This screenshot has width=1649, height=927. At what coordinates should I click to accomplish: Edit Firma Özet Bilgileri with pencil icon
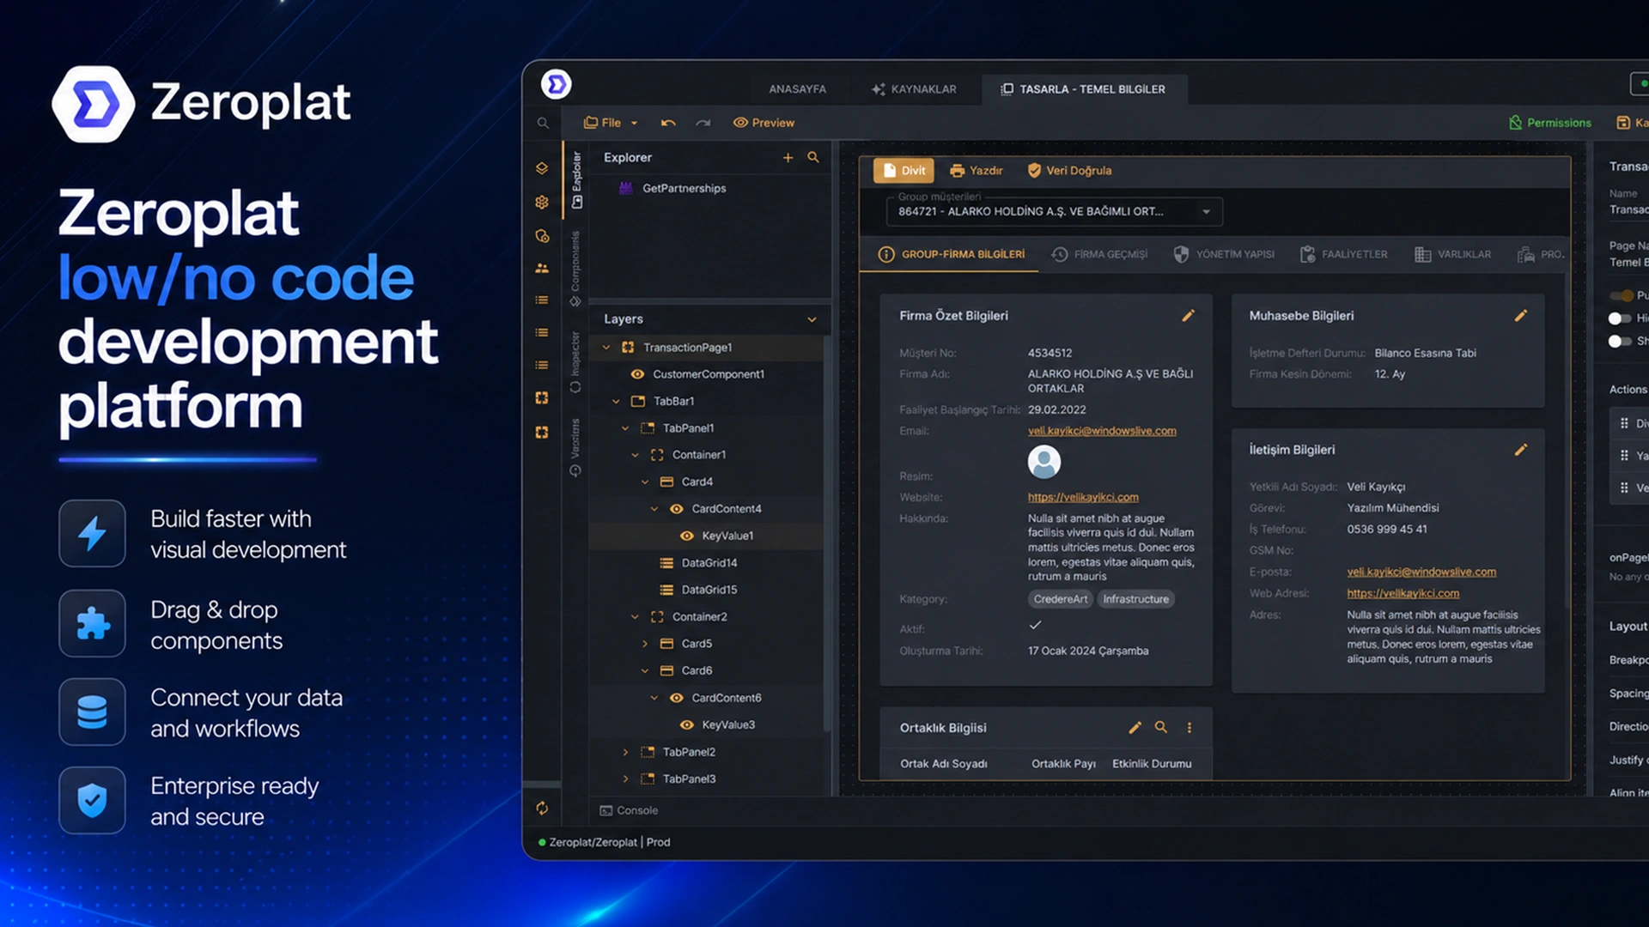[1189, 316]
